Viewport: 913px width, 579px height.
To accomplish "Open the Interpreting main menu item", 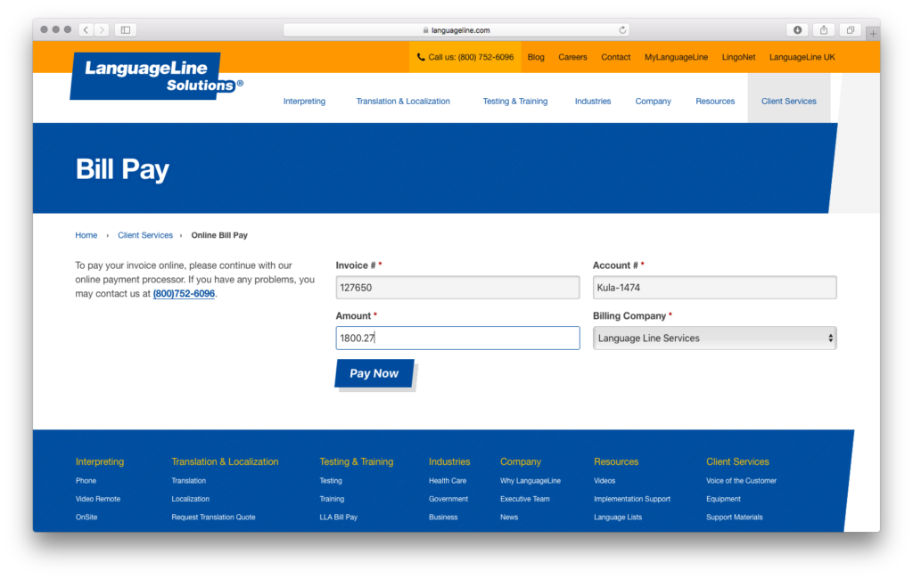I will [304, 102].
